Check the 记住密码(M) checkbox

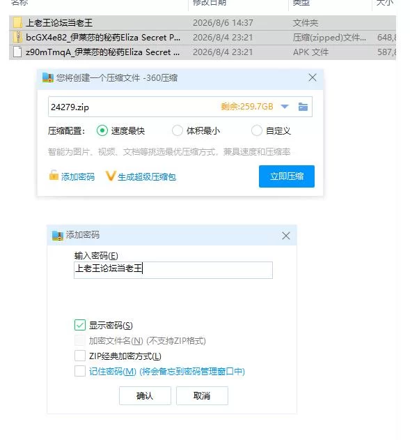(x=80, y=371)
